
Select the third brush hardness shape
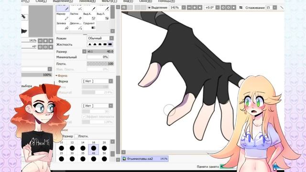click(100, 44)
